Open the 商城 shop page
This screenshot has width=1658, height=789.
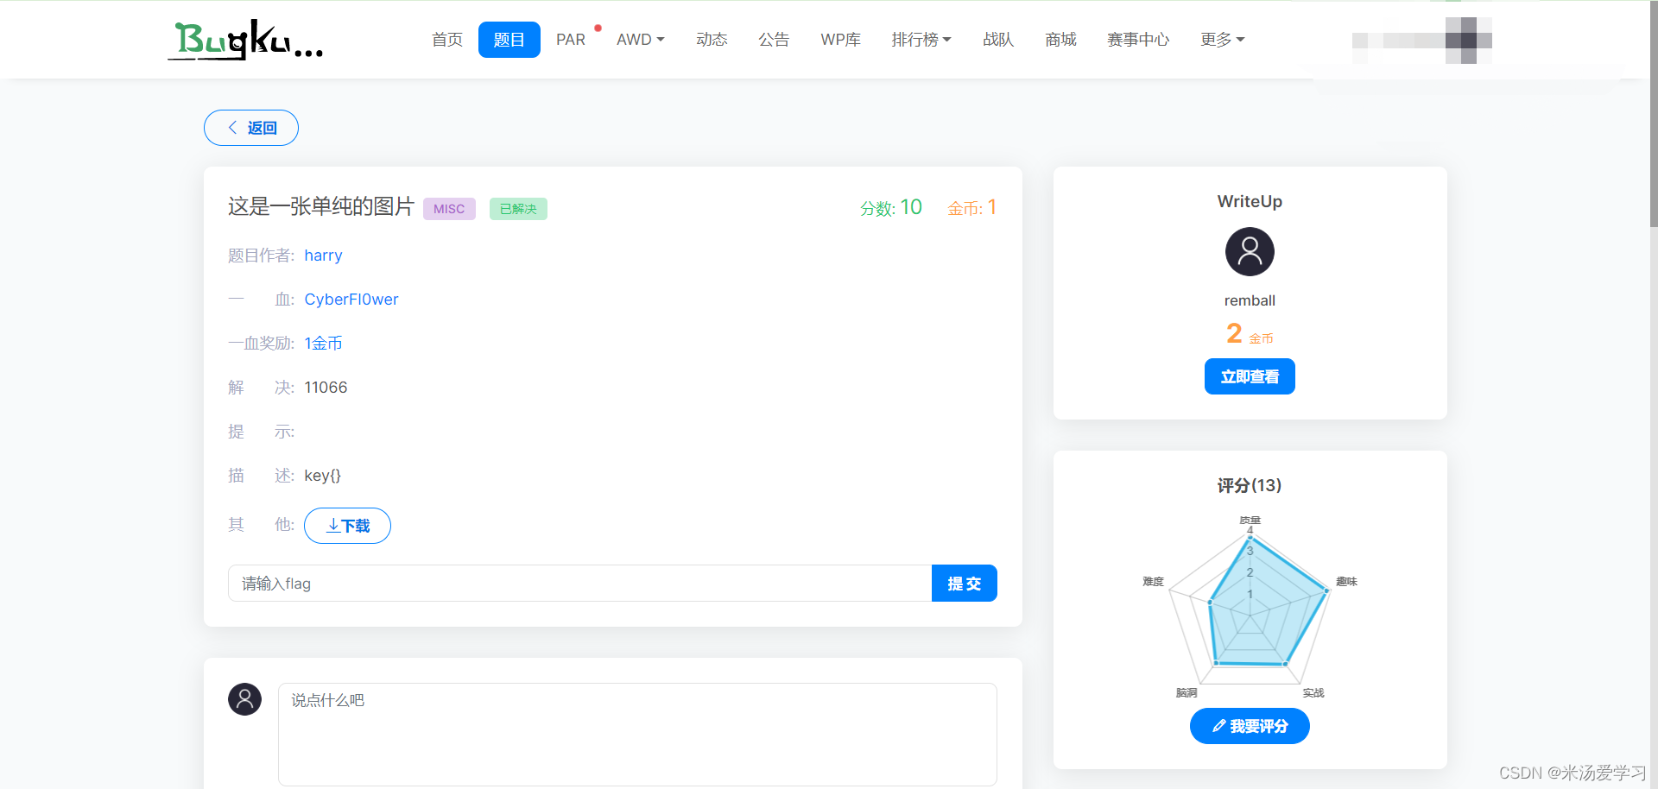click(1060, 40)
